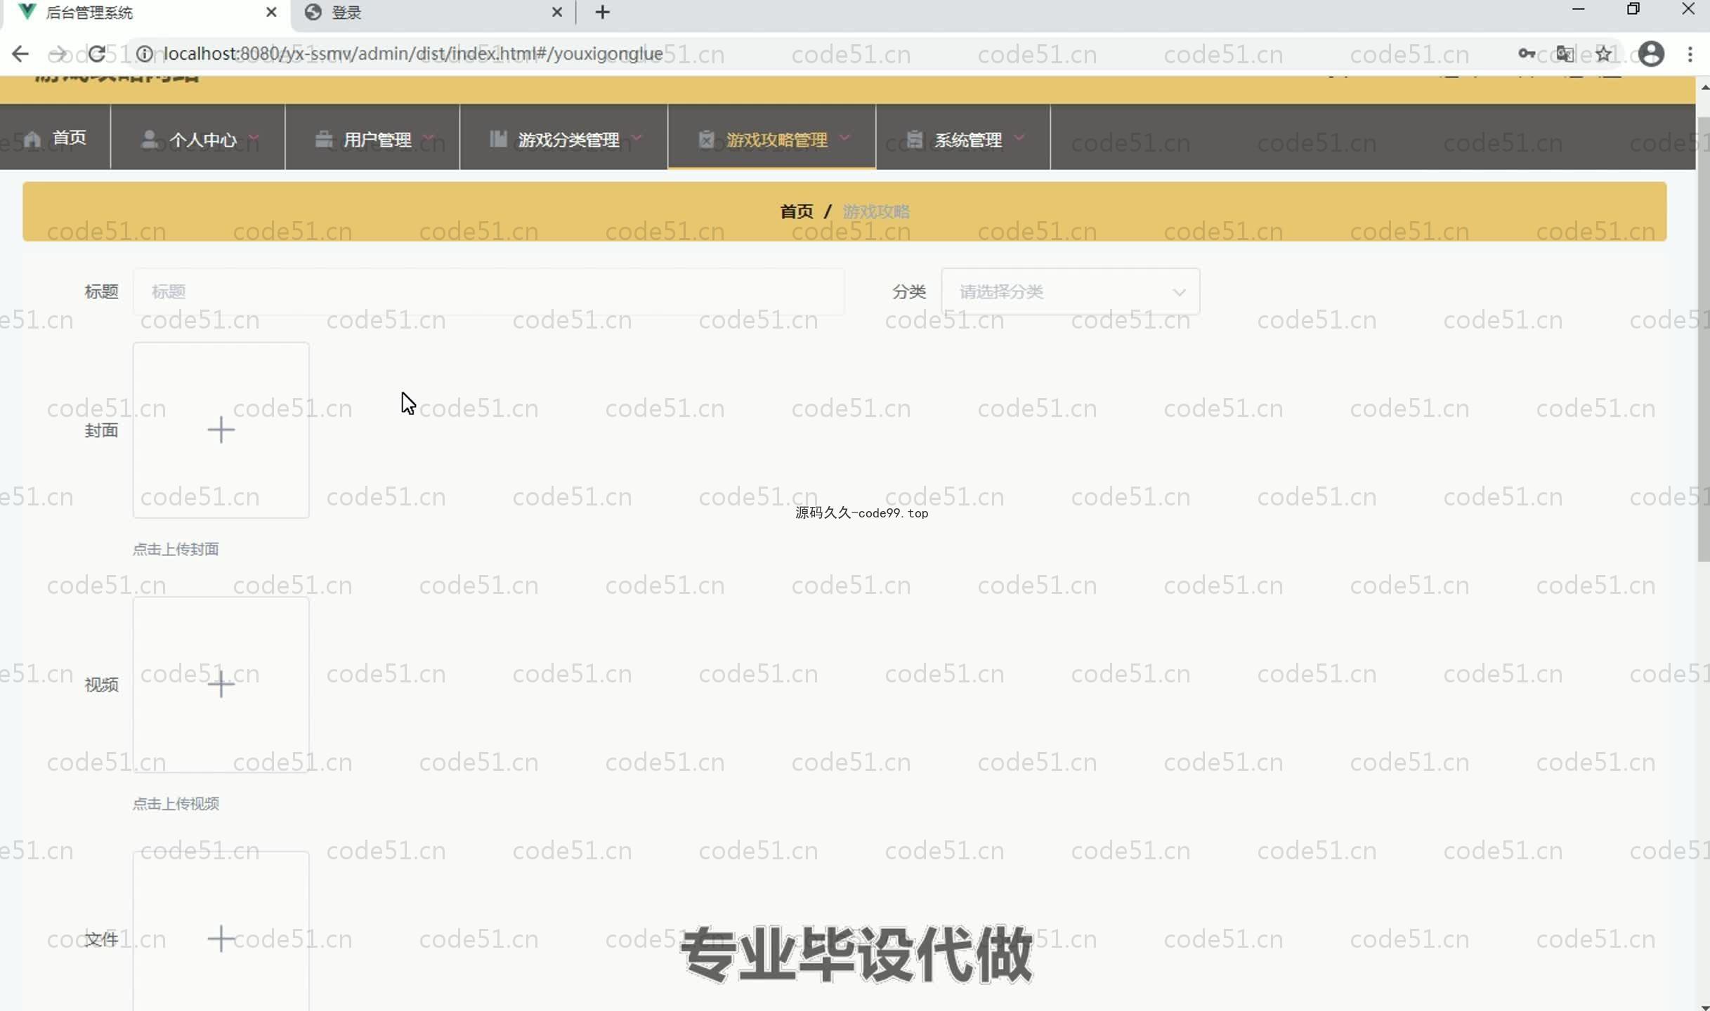
Task: Click the 点击上传封面 hint text
Action: coord(176,549)
